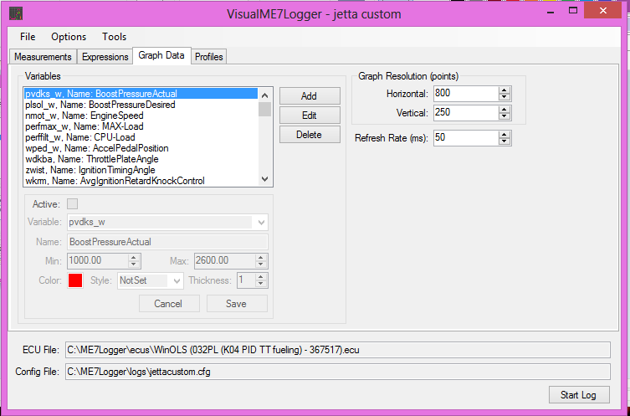
Task: Click the Horizontal resolution field 800
Action: [x=466, y=93]
